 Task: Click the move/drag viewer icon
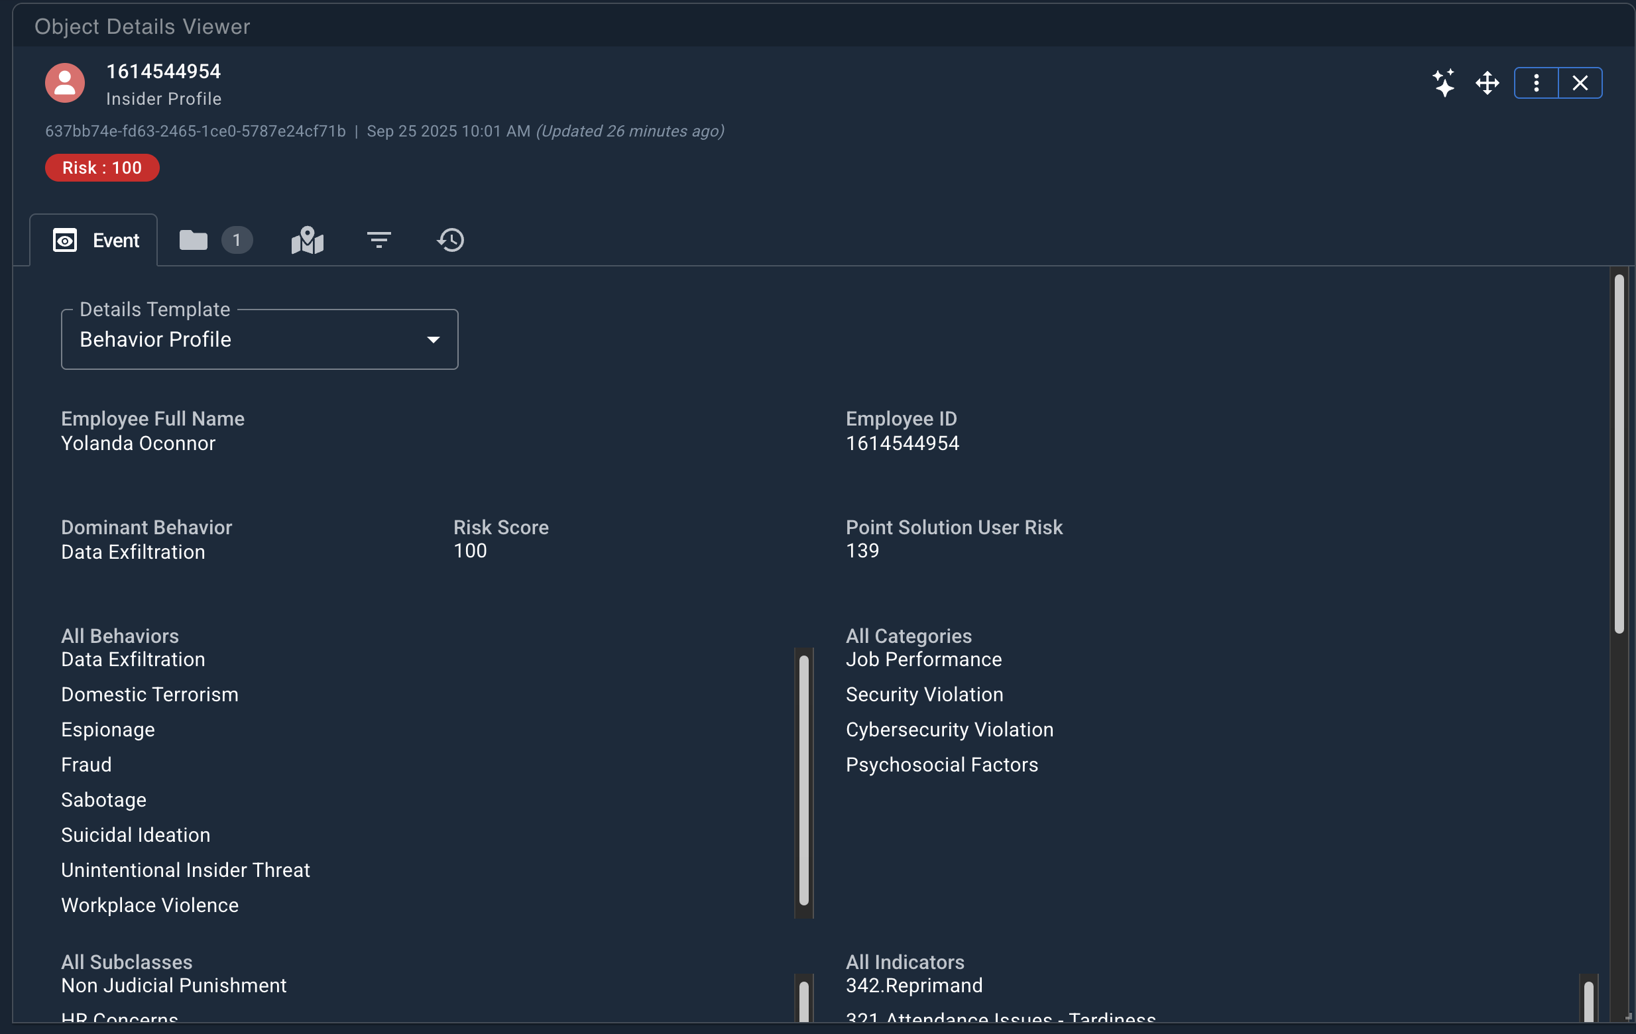1488,82
